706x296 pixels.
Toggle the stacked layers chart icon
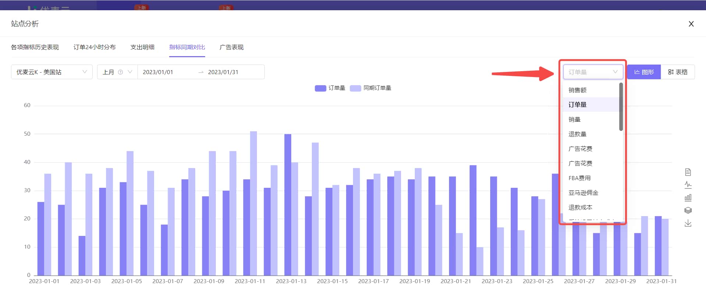pyautogui.click(x=688, y=211)
